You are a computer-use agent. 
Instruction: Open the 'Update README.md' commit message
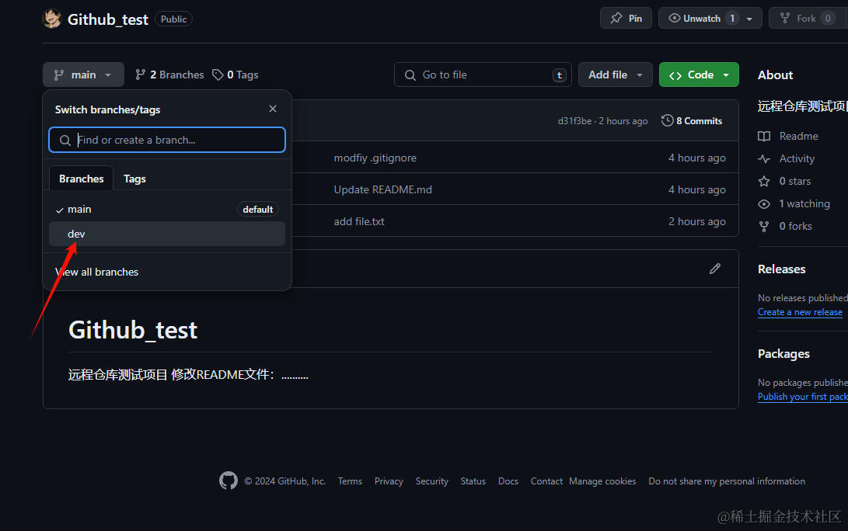pyautogui.click(x=383, y=189)
